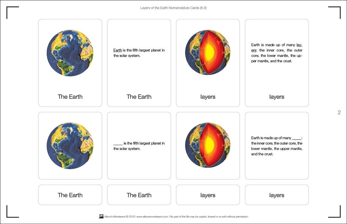Click the layers caption under the cross-section globe

(x=207, y=97)
